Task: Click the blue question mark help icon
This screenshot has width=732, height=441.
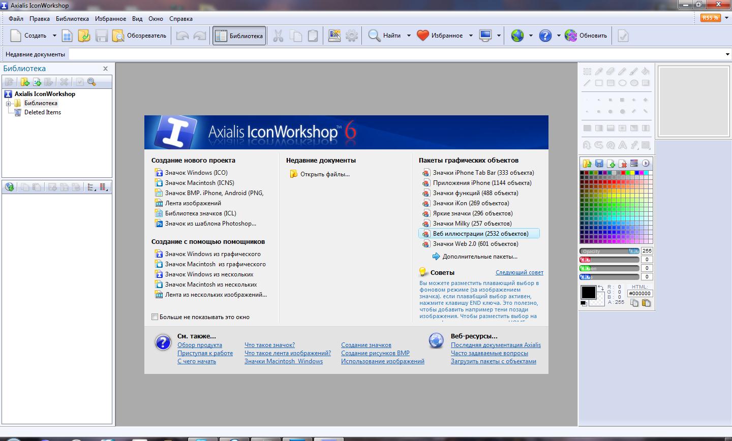Action: click(545, 36)
